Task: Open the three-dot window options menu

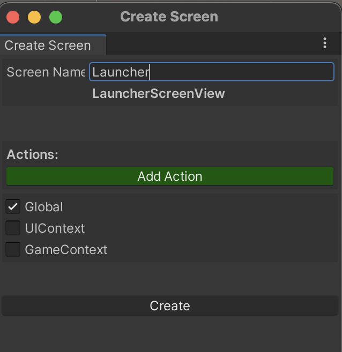Action: (x=325, y=43)
